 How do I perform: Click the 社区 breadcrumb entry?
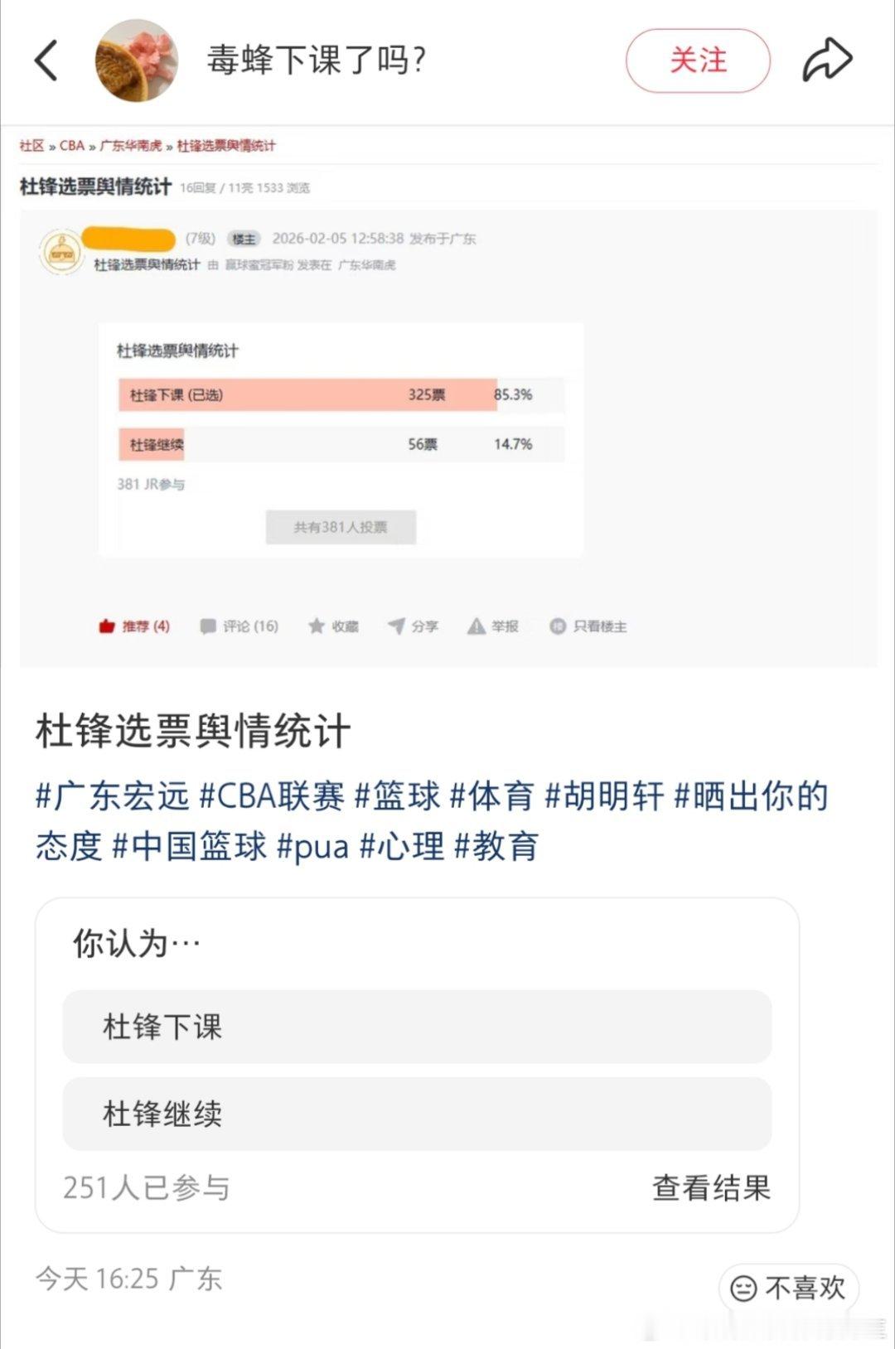(31, 144)
